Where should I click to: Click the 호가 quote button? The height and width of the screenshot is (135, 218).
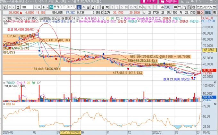tap(107, 13)
